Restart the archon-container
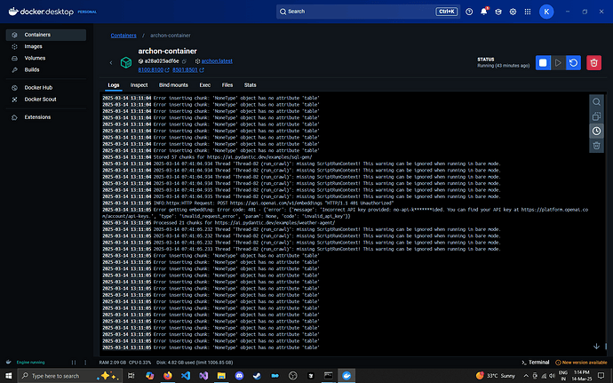Image resolution: width=613 pixels, height=383 pixels. point(573,62)
